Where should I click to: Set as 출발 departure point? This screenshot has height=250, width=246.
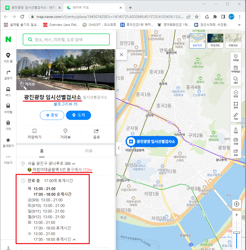click(52, 115)
